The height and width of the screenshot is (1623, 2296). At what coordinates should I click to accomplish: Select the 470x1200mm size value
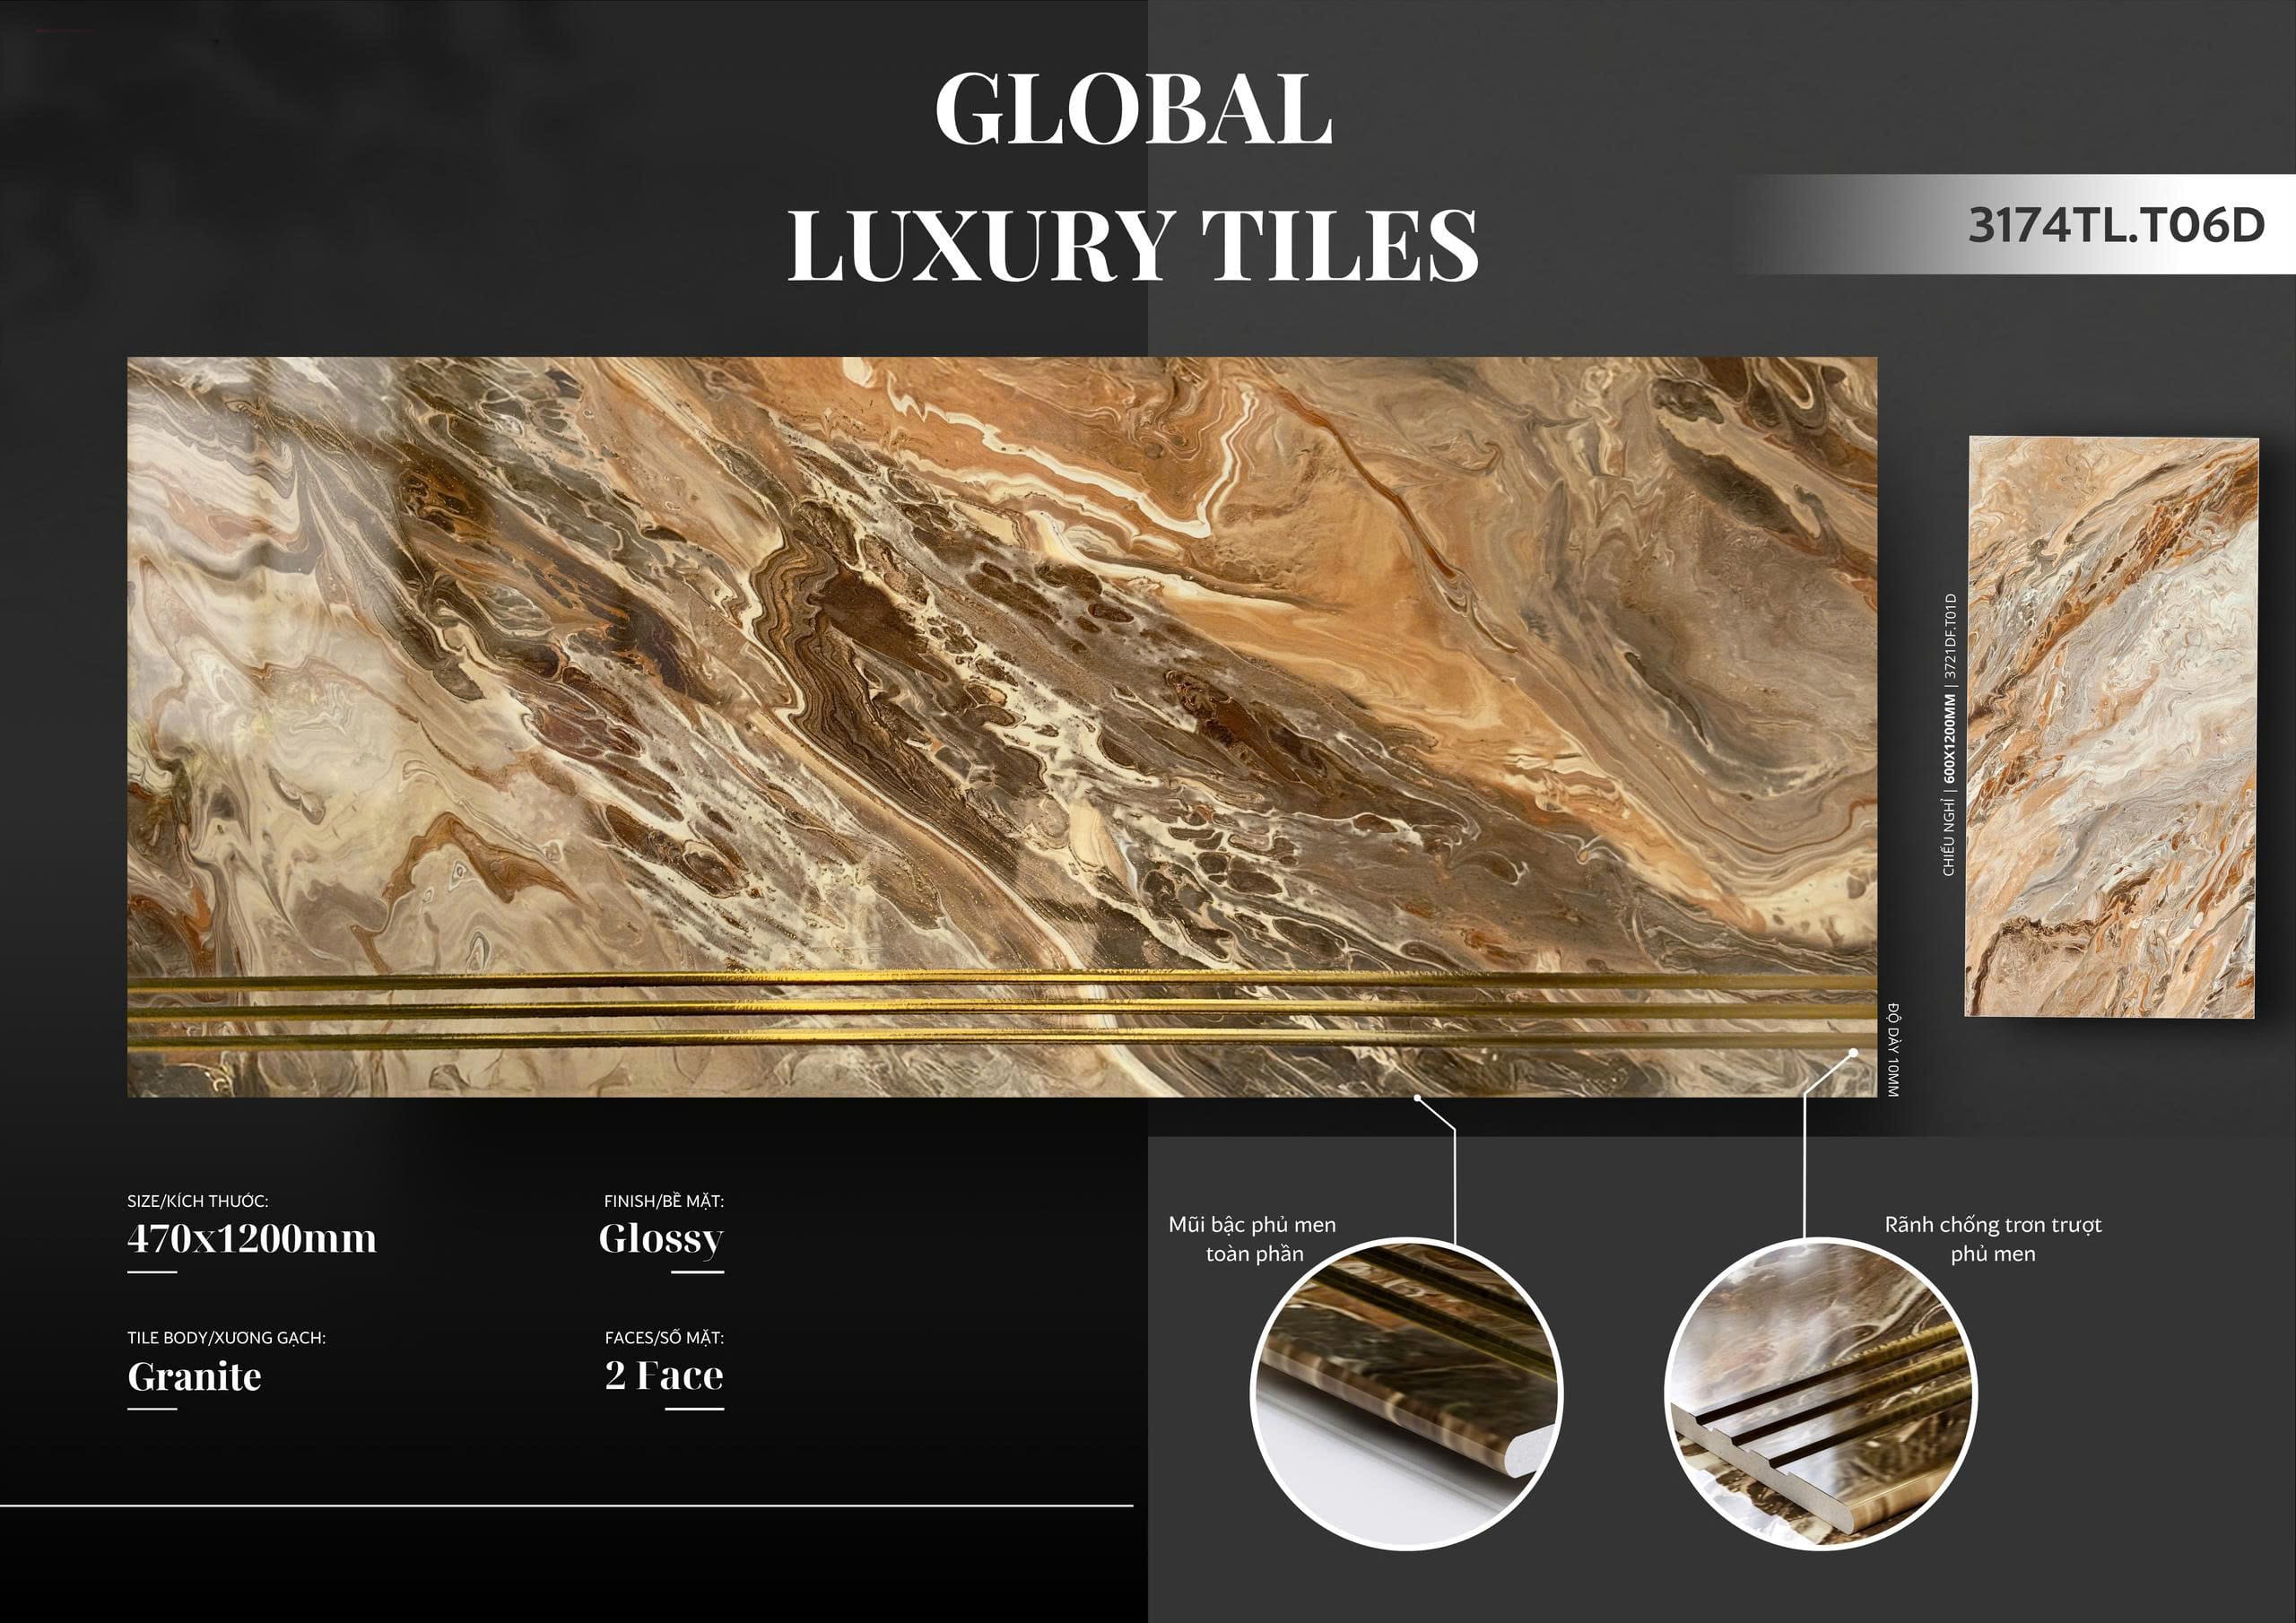click(x=252, y=1239)
